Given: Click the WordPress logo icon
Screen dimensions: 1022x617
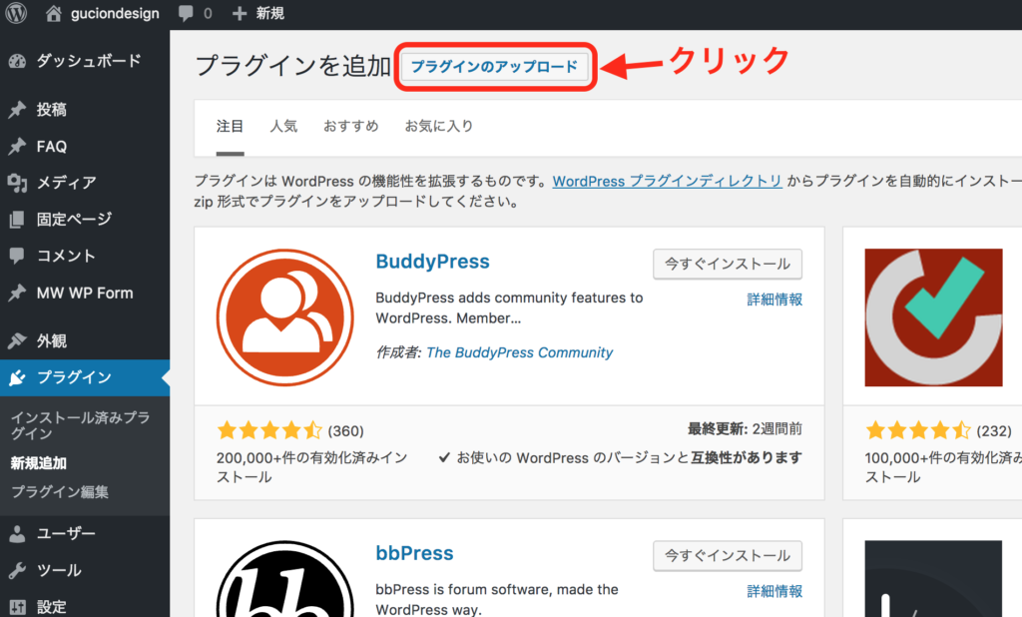Looking at the screenshot, I should coord(18,14).
